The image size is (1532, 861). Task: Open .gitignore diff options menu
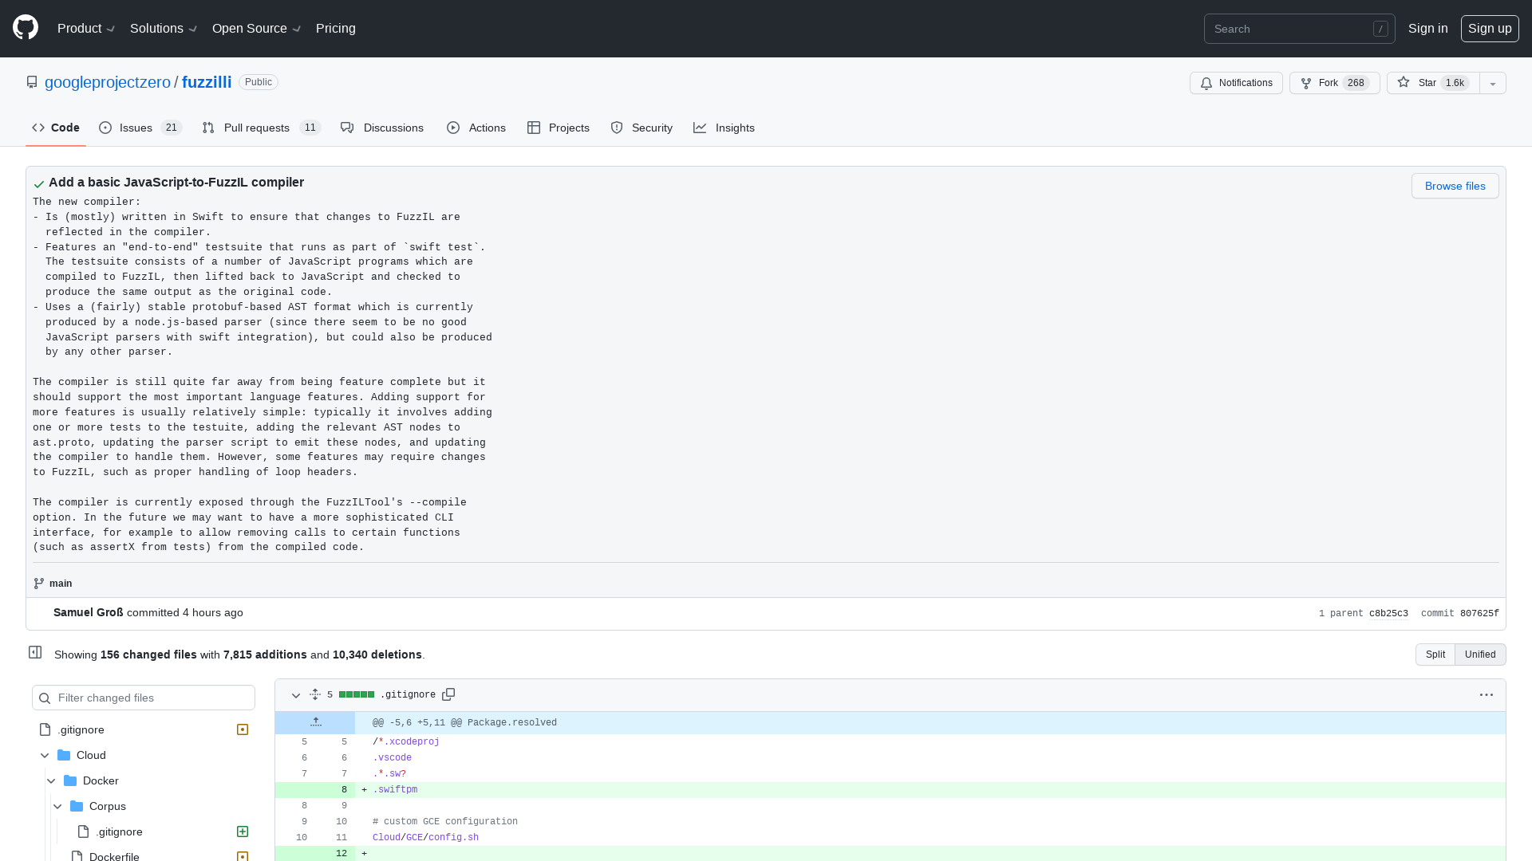(1486, 694)
